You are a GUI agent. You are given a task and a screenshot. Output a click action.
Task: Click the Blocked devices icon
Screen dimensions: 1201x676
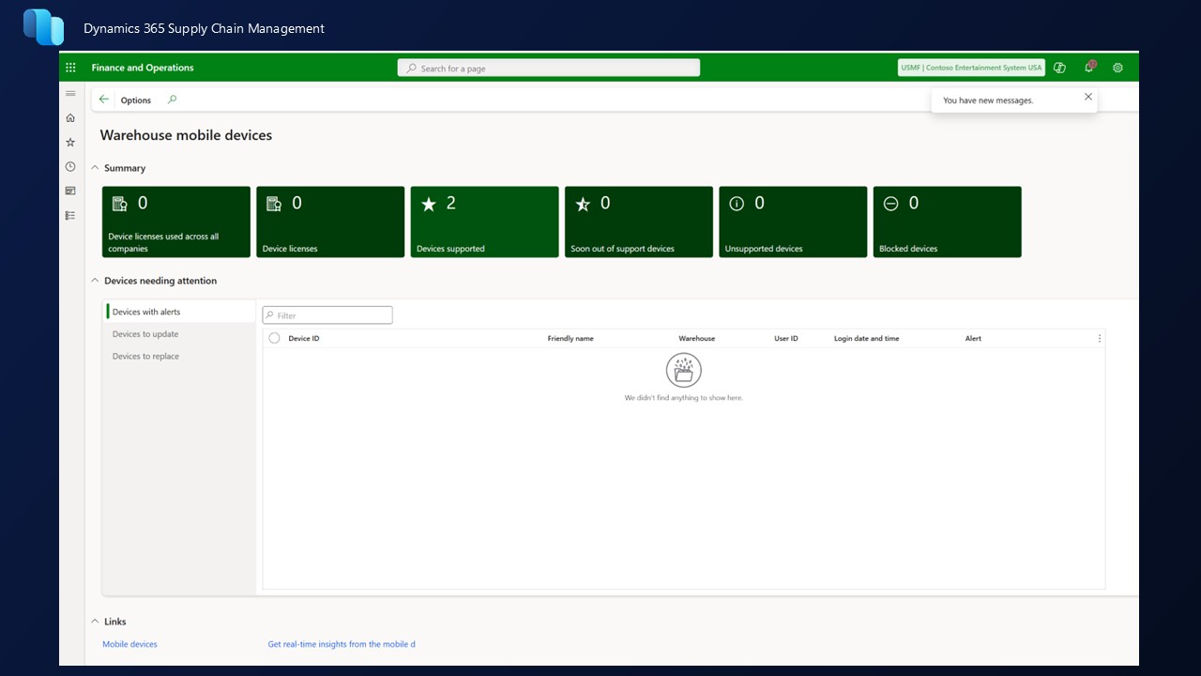pyautogui.click(x=890, y=204)
